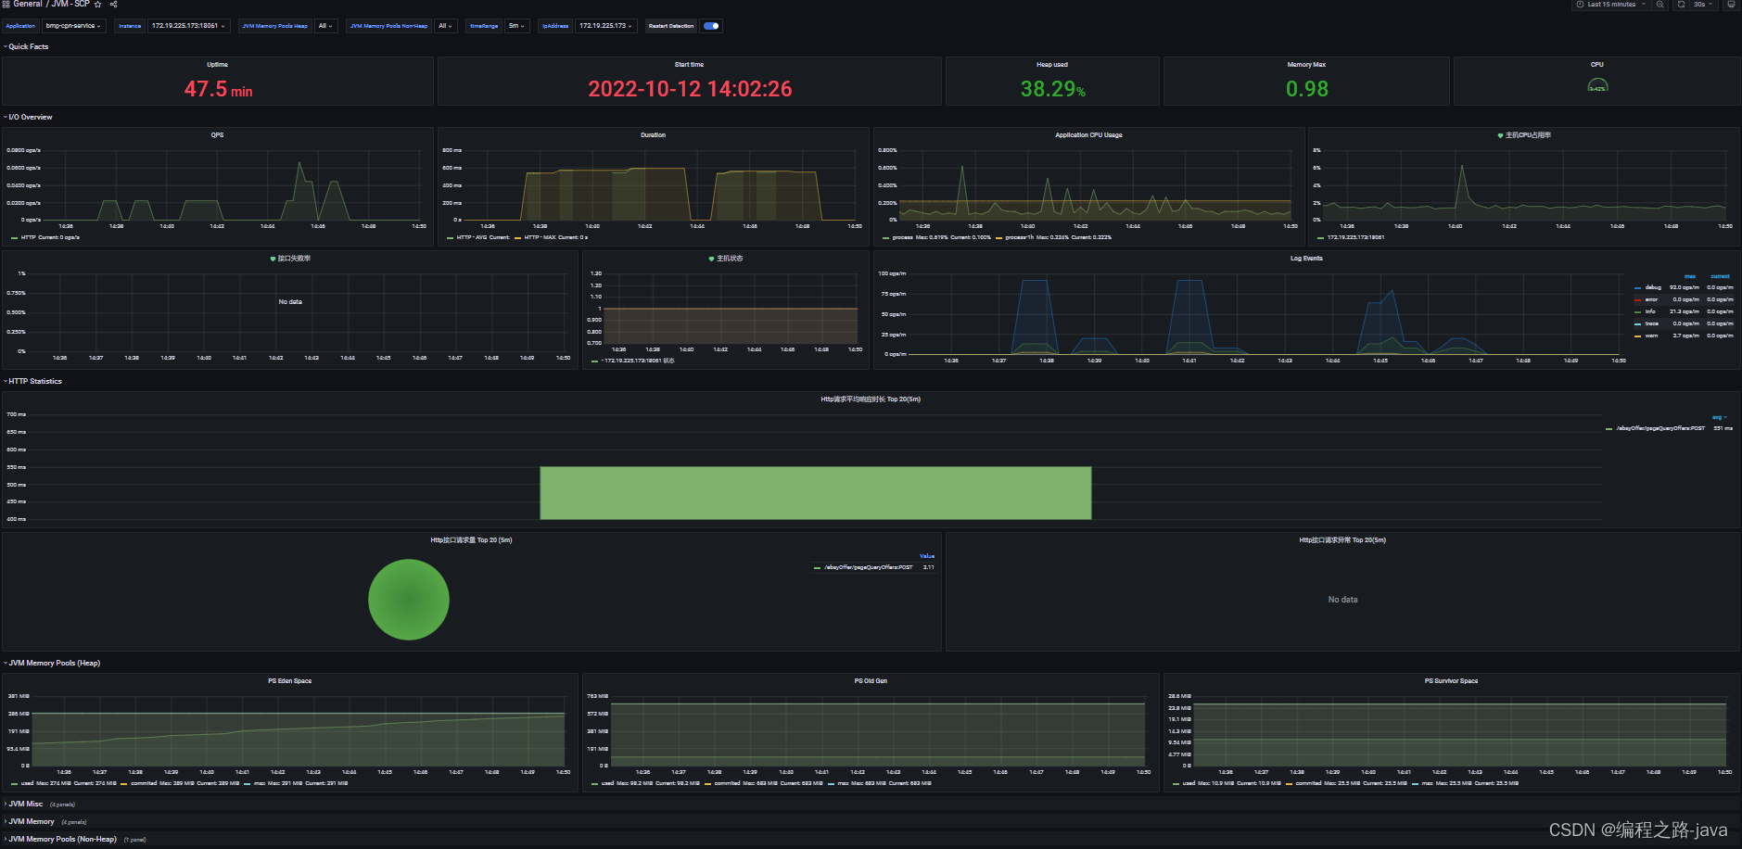Viewport: 1742px width, 849px height.
Task: Collapse the I/O Overview row
Action: click(x=29, y=117)
